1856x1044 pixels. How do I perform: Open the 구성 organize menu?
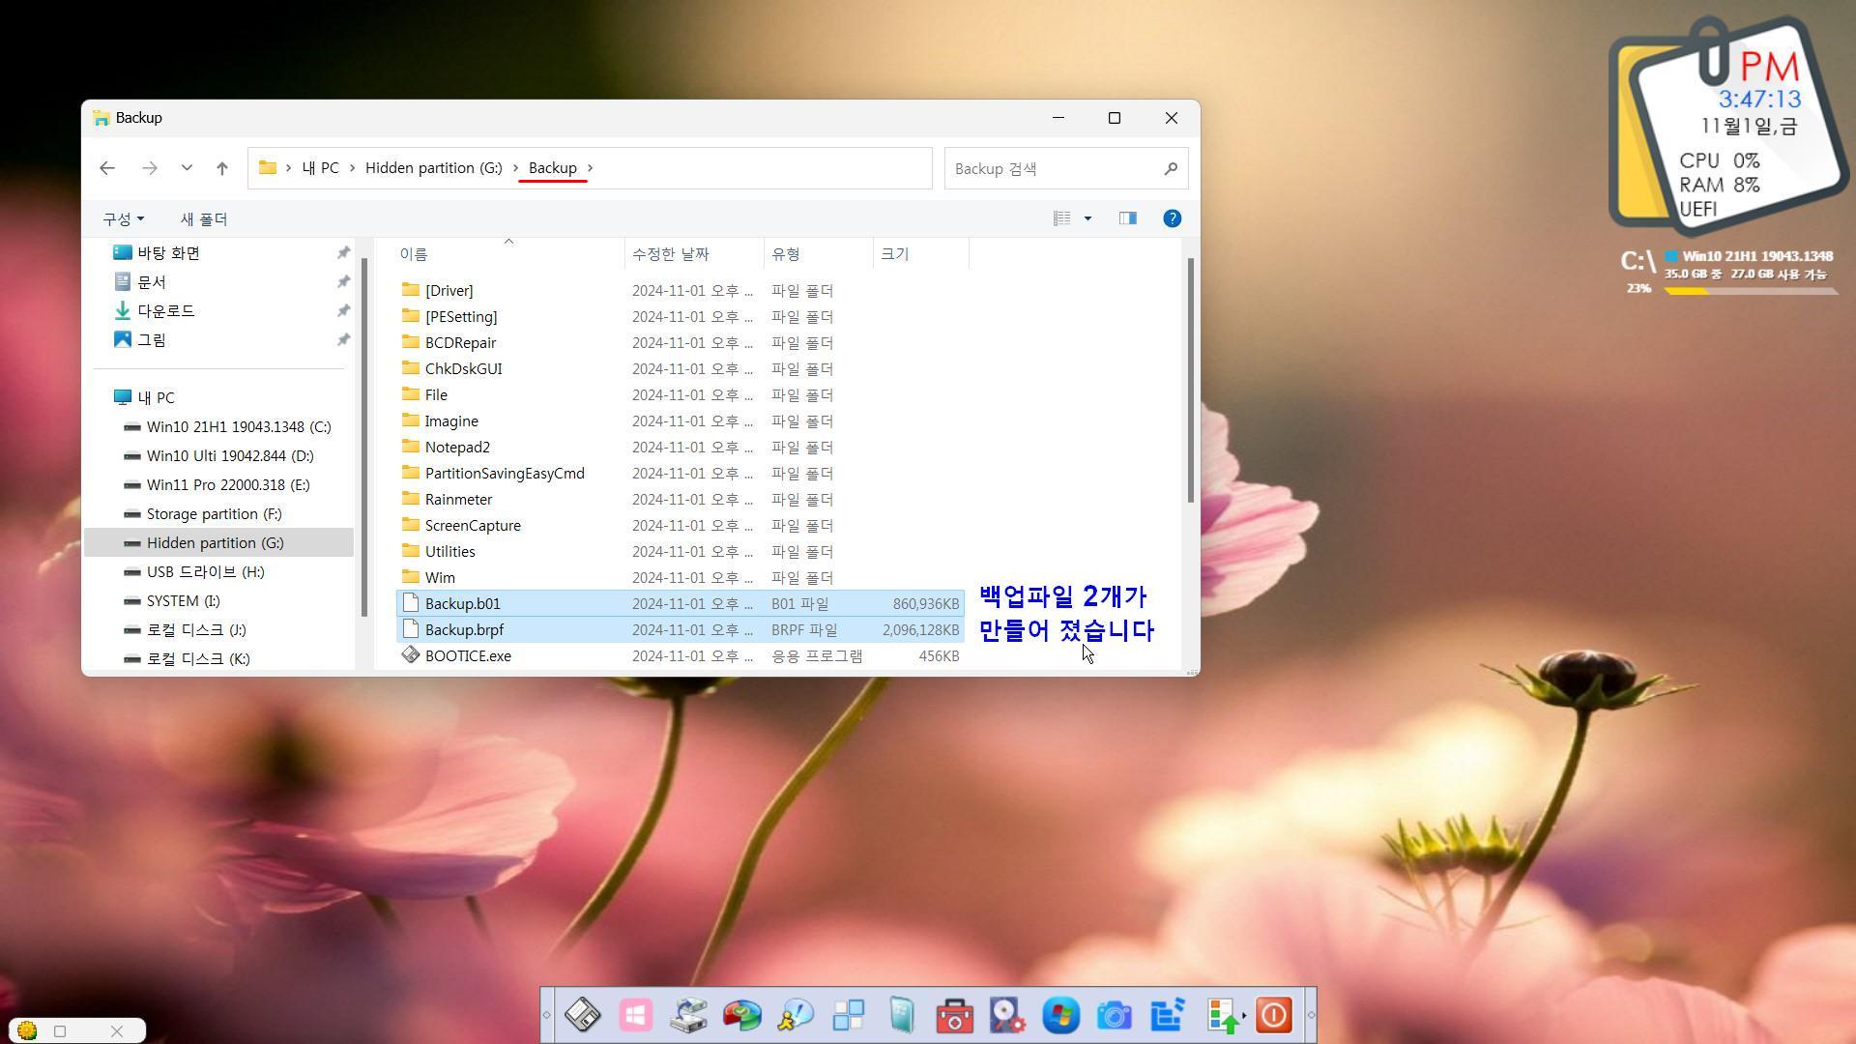click(x=124, y=219)
